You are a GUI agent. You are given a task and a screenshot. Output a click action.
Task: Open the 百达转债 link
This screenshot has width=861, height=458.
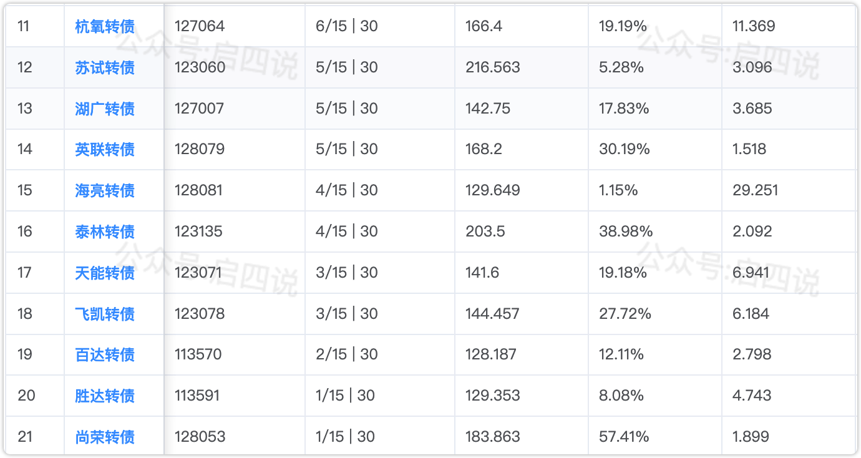coord(105,354)
